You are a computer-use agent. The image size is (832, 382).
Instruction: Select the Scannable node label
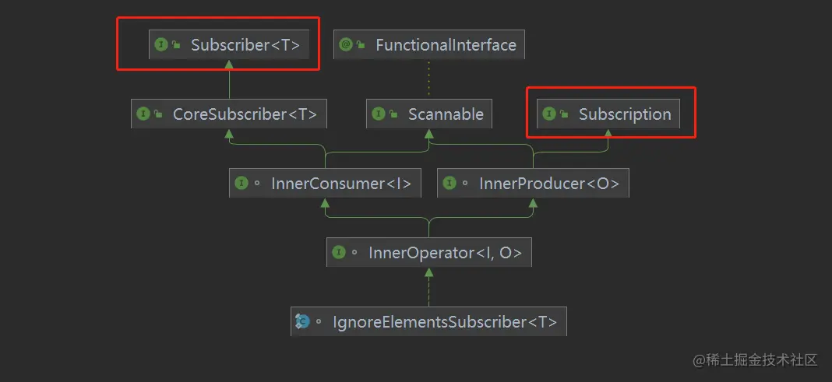coord(446,114)
